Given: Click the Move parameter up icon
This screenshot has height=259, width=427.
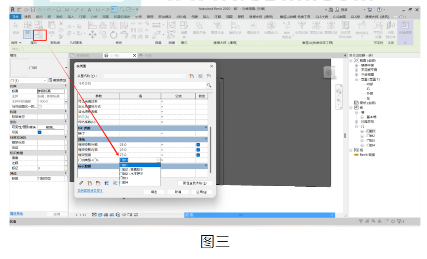Looking at the screenshot, I should click(107, 183).
